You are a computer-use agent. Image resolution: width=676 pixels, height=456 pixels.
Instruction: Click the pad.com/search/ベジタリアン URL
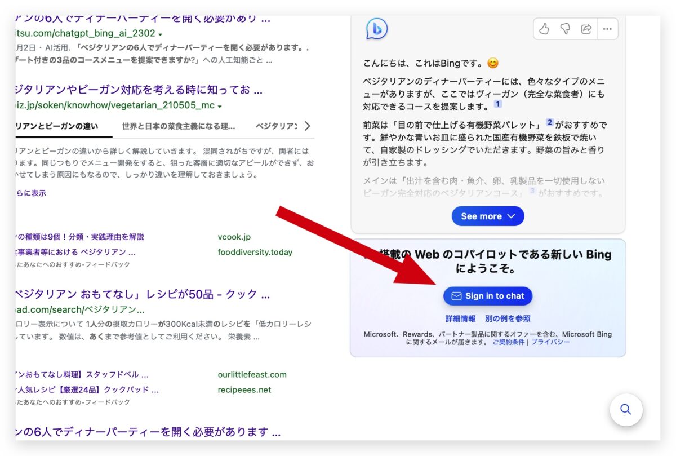(80, 309)
